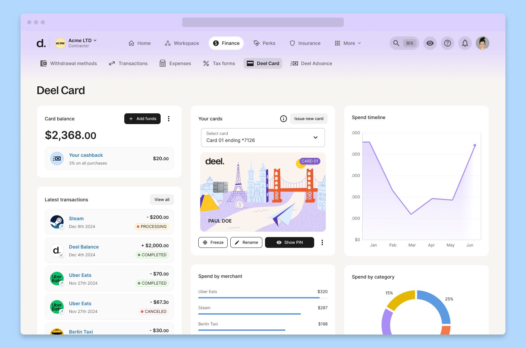
Task: Click View all latest transactions
Action: pyautogui.click(x=162, y=200)
